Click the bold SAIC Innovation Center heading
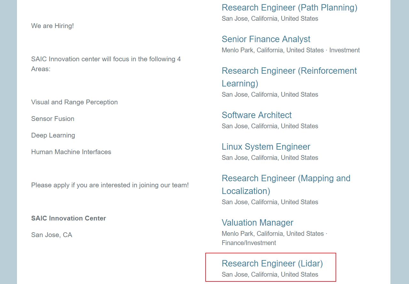Image resolution: width=409 pixels, height=284 pixels. coord(68,218)
